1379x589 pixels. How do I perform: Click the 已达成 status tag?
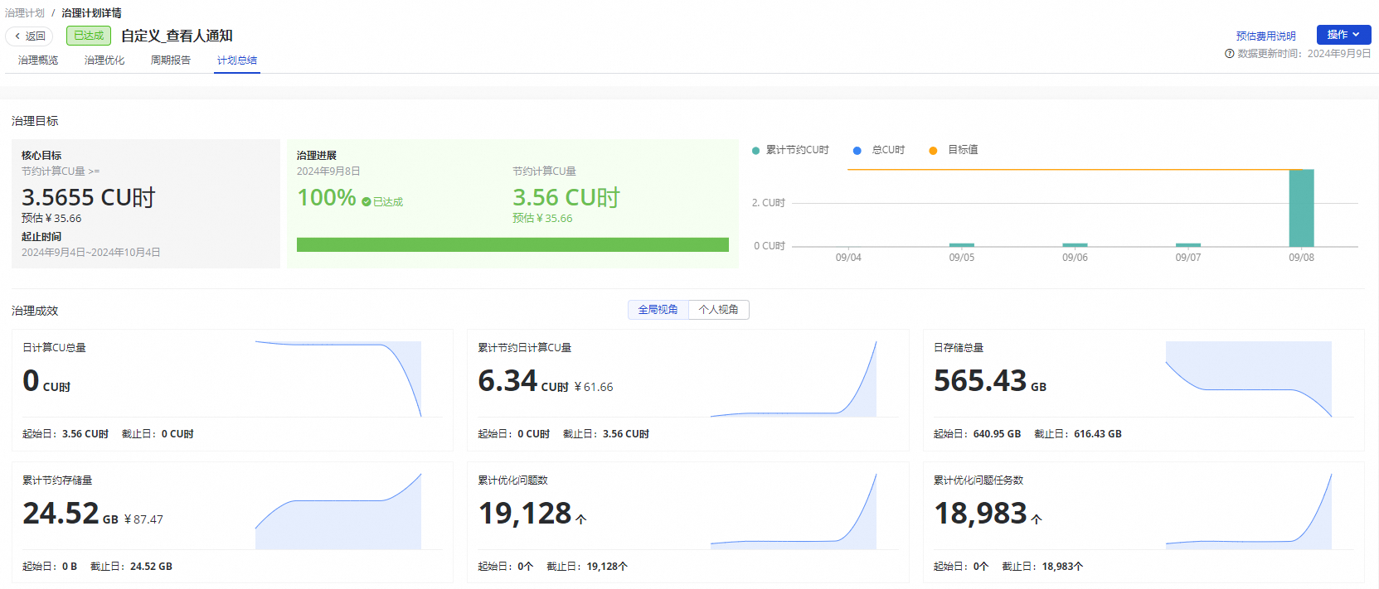[x=89, y=36]
